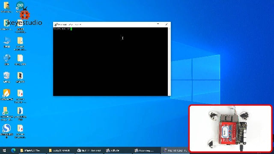
Task: Switch to second File Explorer taskbar window
Action: click(61, 150)
